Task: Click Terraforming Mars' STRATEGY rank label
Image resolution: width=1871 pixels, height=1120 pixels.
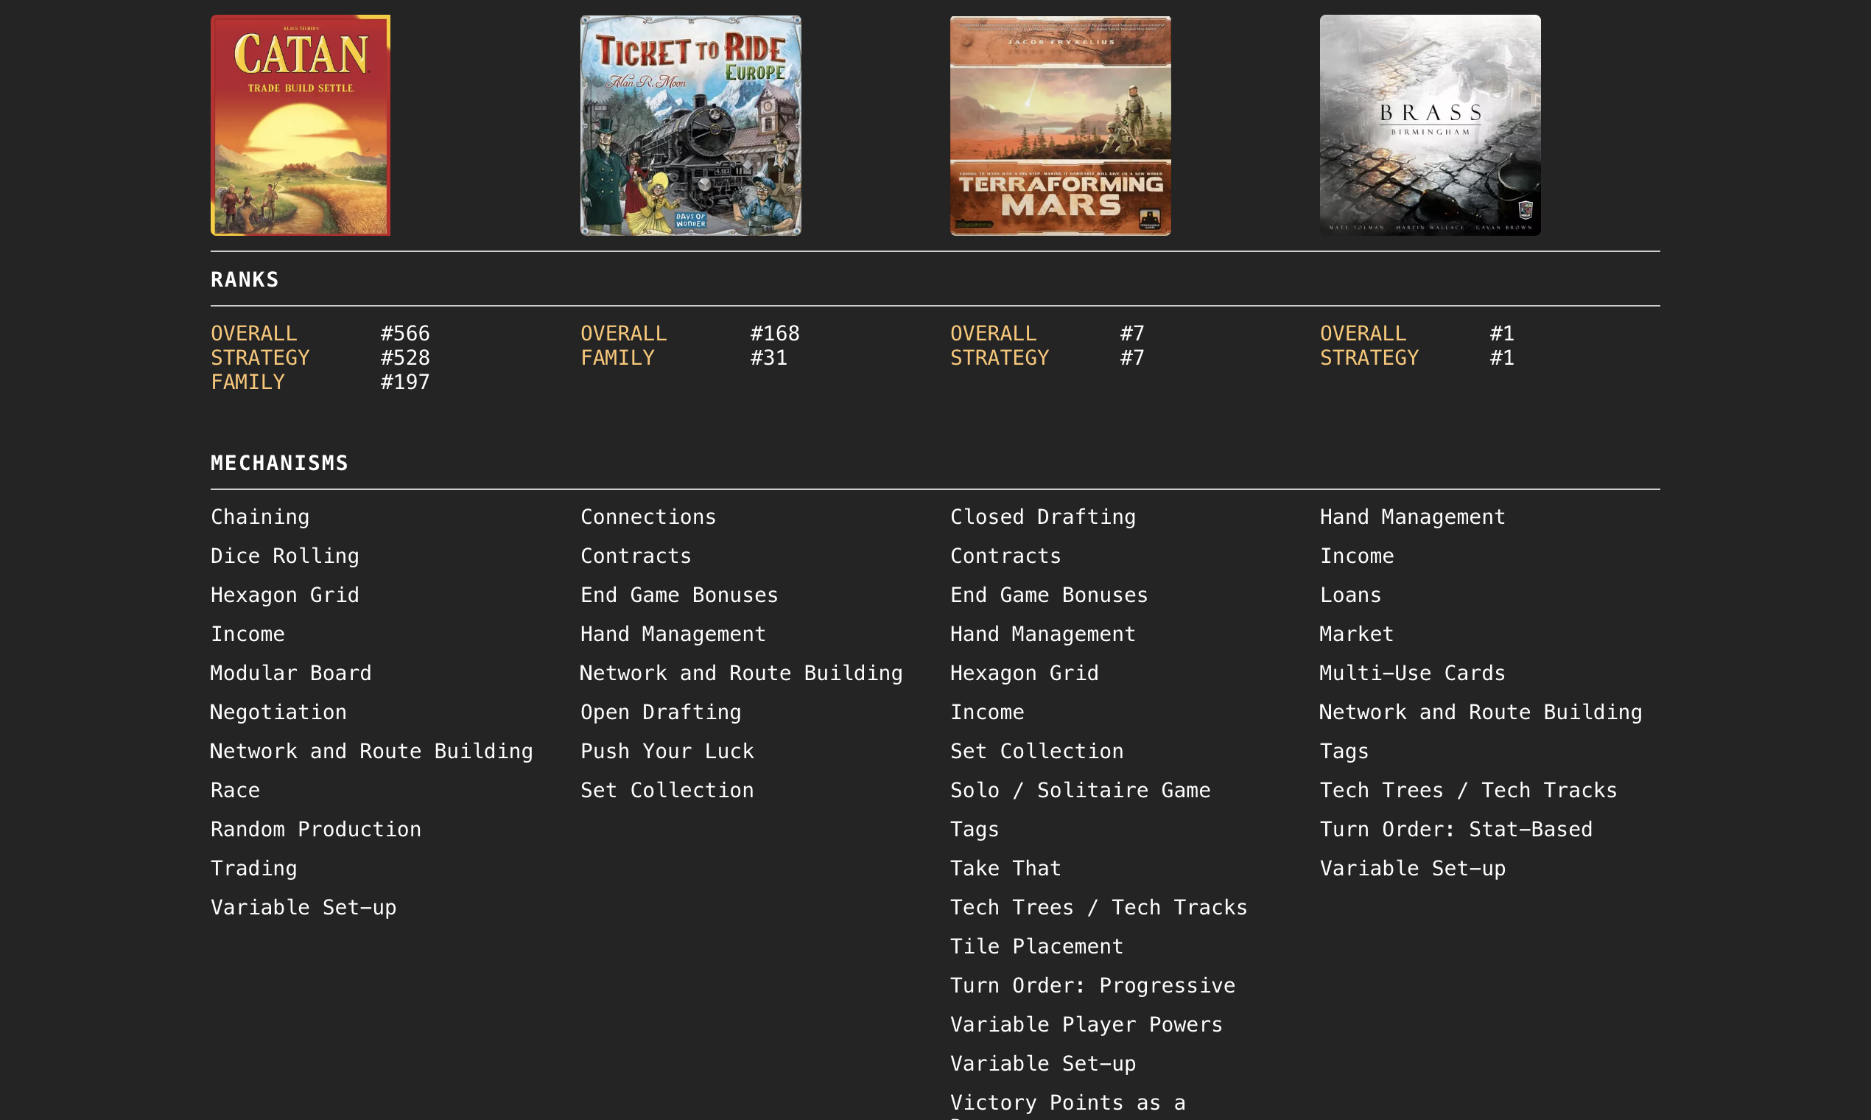Action: tap(1000, 357)
